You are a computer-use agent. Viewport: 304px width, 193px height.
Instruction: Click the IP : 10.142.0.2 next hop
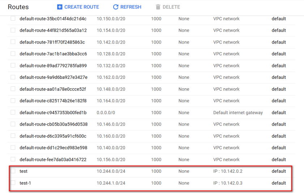pyautogui.click(x=228, y=171)
